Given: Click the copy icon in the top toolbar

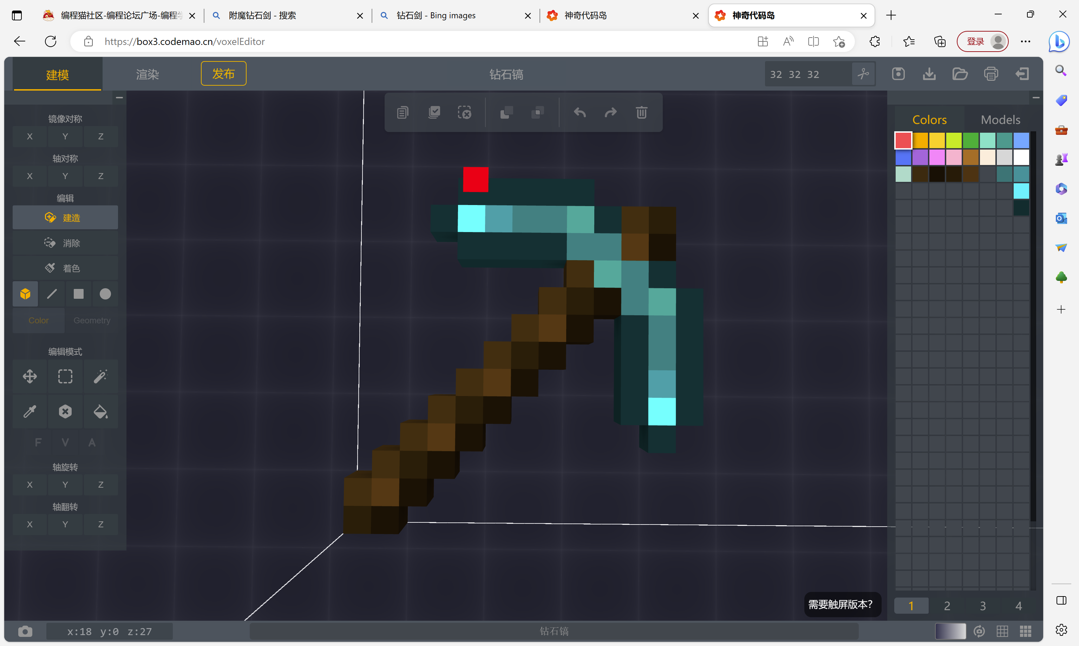Looking at the screenshot, I should click(x=403, y=113).
